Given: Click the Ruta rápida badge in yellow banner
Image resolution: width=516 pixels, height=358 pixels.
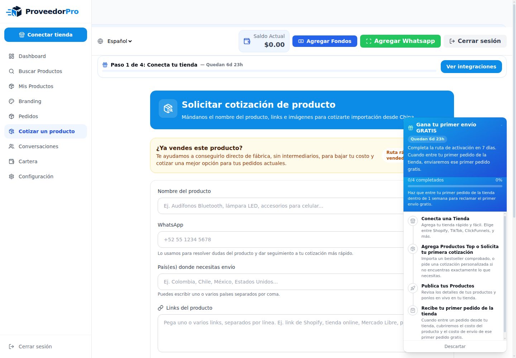Looking at the screenshot, I should click(393, 155).
